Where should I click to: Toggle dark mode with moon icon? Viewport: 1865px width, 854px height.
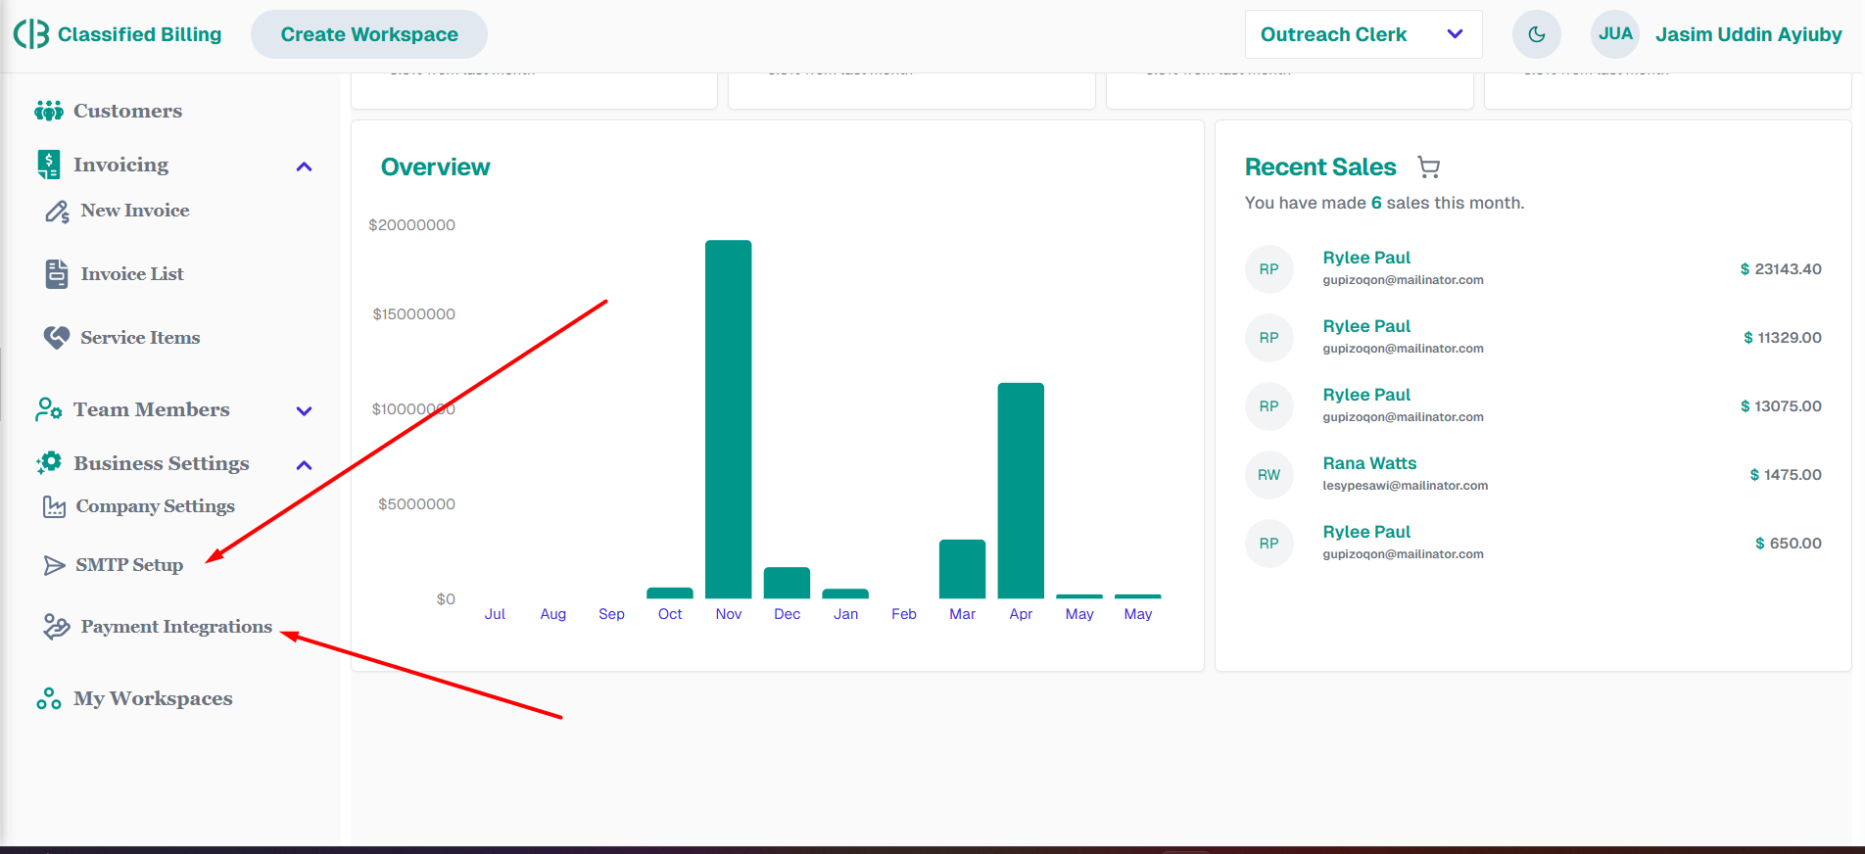tap(1536, 34)
